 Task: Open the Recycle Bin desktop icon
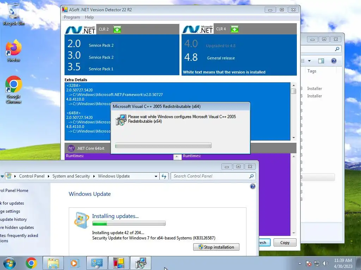(x=14, y=14)
